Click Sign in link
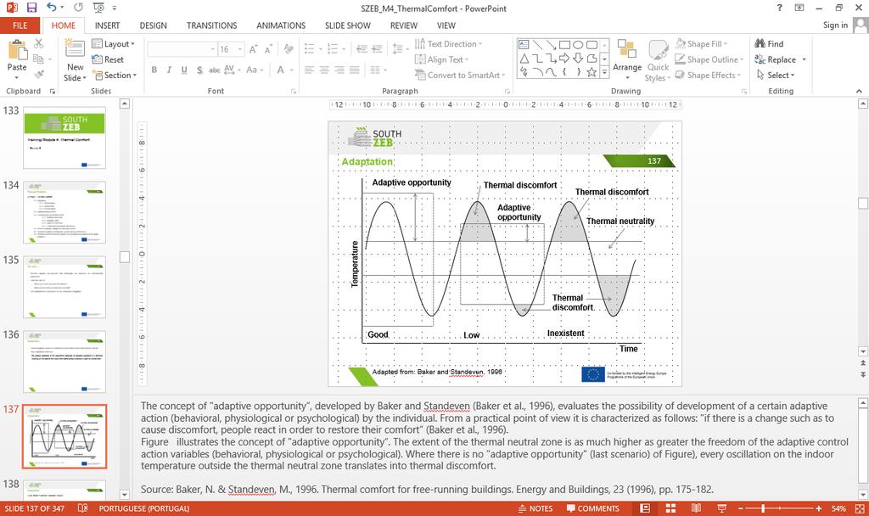 [835, 25]
